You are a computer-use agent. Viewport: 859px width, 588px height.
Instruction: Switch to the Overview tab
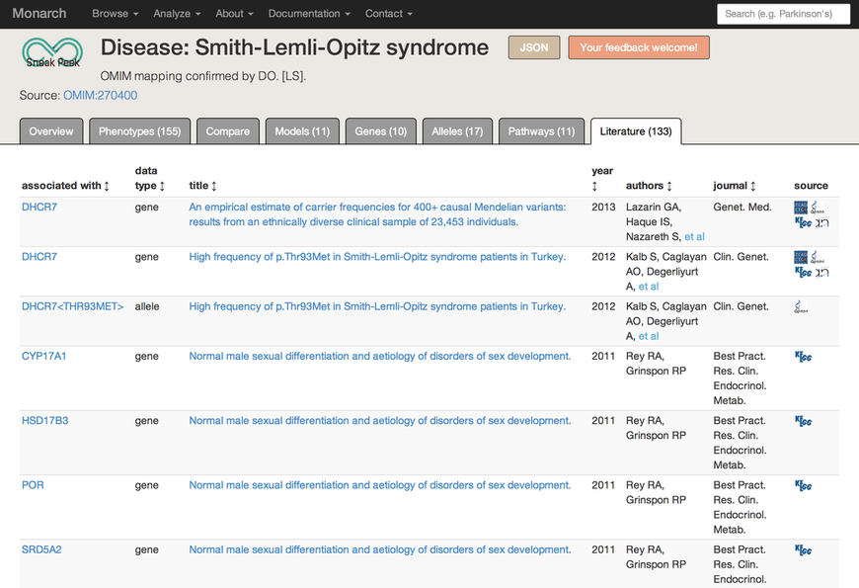coord(51,131)
